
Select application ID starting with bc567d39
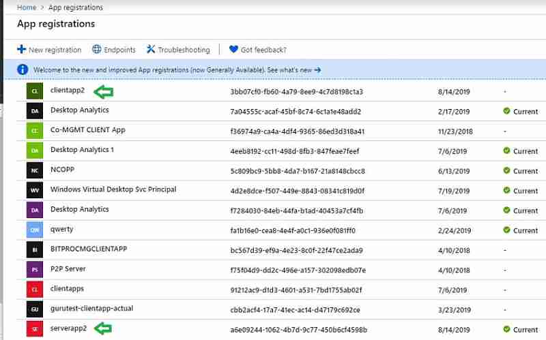click(x=297, y=250)
